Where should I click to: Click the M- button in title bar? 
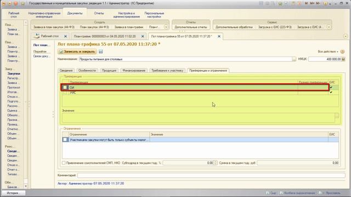[x=318, y=3]
